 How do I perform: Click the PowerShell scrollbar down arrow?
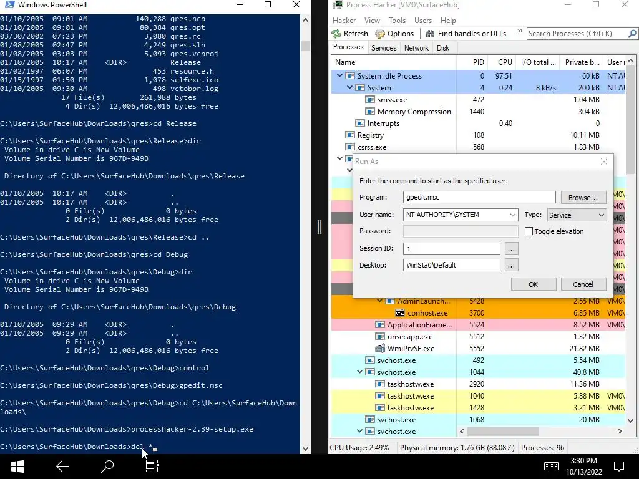click(305, 449)
